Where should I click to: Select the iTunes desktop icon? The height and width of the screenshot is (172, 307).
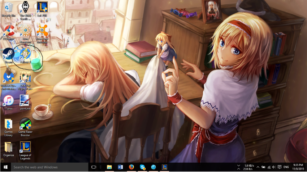(8, 103)
